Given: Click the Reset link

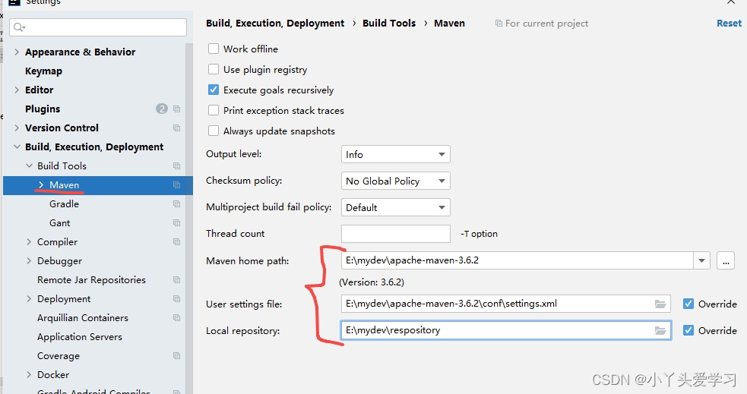Looking at the screenshot, I should tap(729, 24).
